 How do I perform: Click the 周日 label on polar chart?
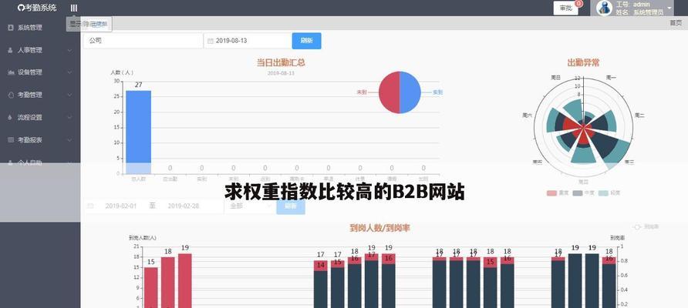click(x=555, y=78)
